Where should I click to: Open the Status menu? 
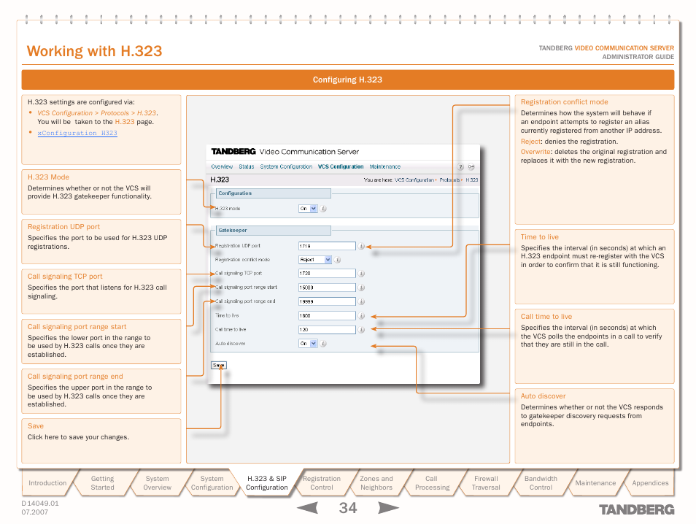point(247,166)
